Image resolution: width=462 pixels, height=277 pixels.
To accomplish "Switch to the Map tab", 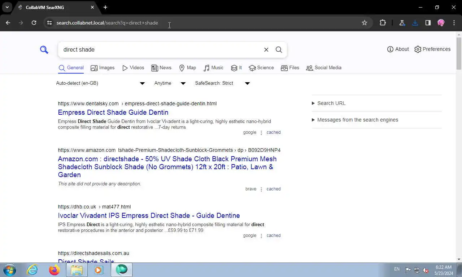I will 188,68.
